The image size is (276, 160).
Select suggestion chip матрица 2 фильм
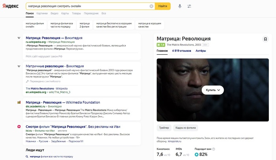pos(84,25)
